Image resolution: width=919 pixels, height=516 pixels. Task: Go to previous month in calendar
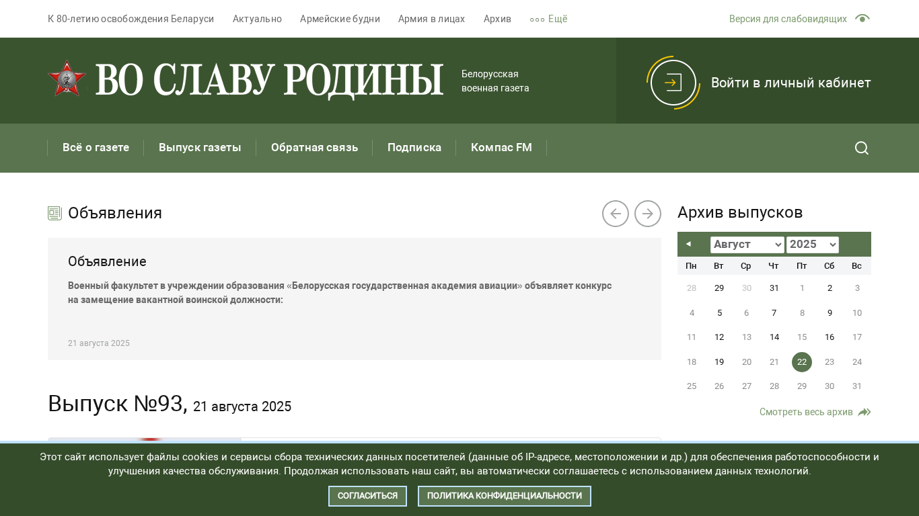[x=688, y=244]
